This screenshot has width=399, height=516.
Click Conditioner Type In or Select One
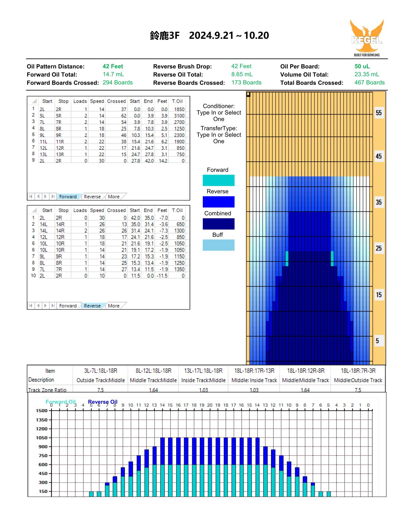[219, 113]
